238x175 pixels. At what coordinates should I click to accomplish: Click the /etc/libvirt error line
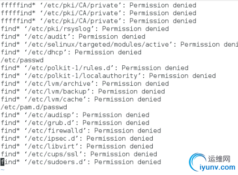click(77, 146)
